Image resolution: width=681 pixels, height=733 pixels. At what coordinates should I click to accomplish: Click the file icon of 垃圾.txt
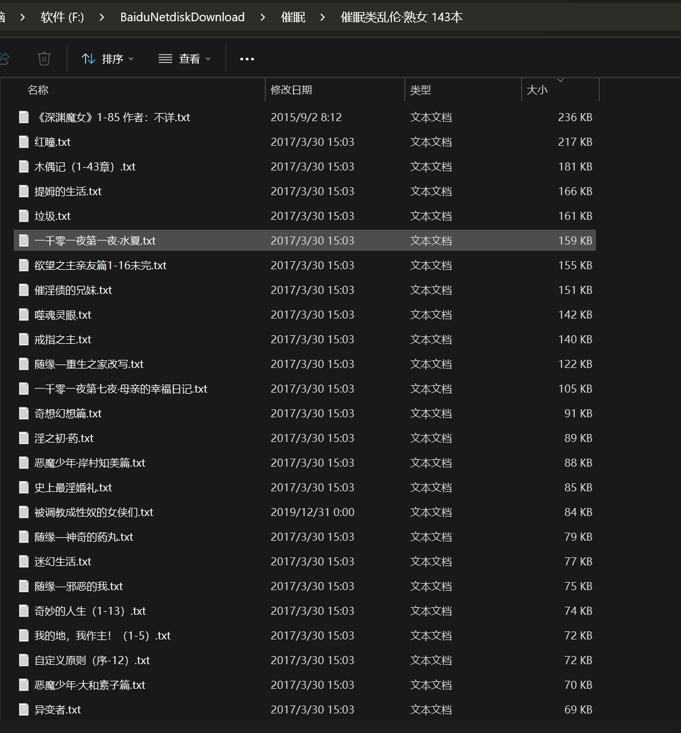24,216
